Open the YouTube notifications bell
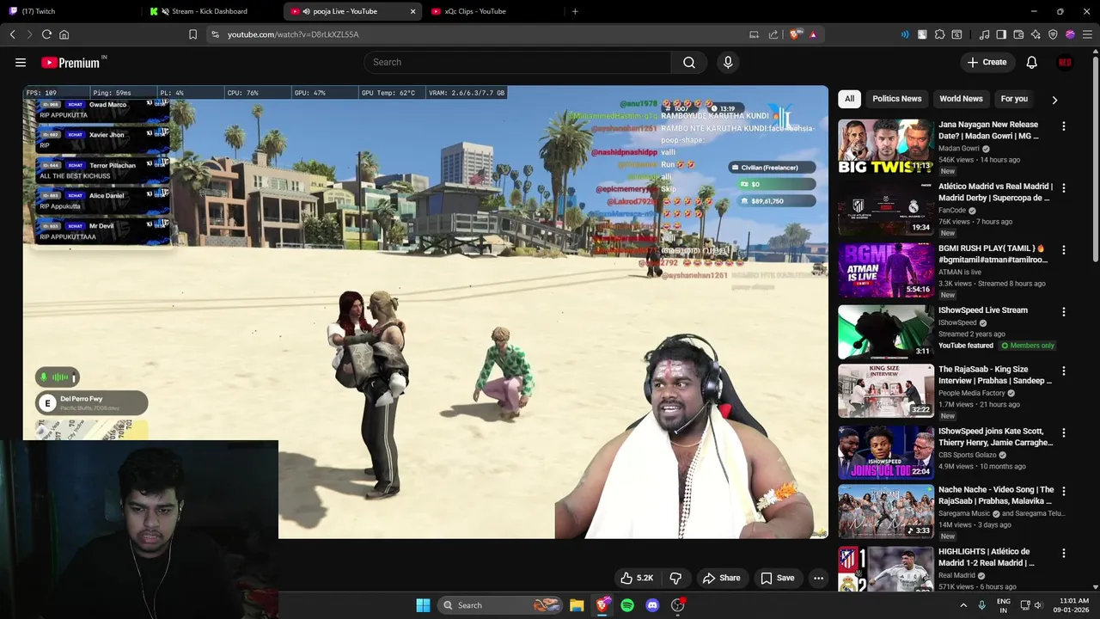 (x=1031, y=62)
